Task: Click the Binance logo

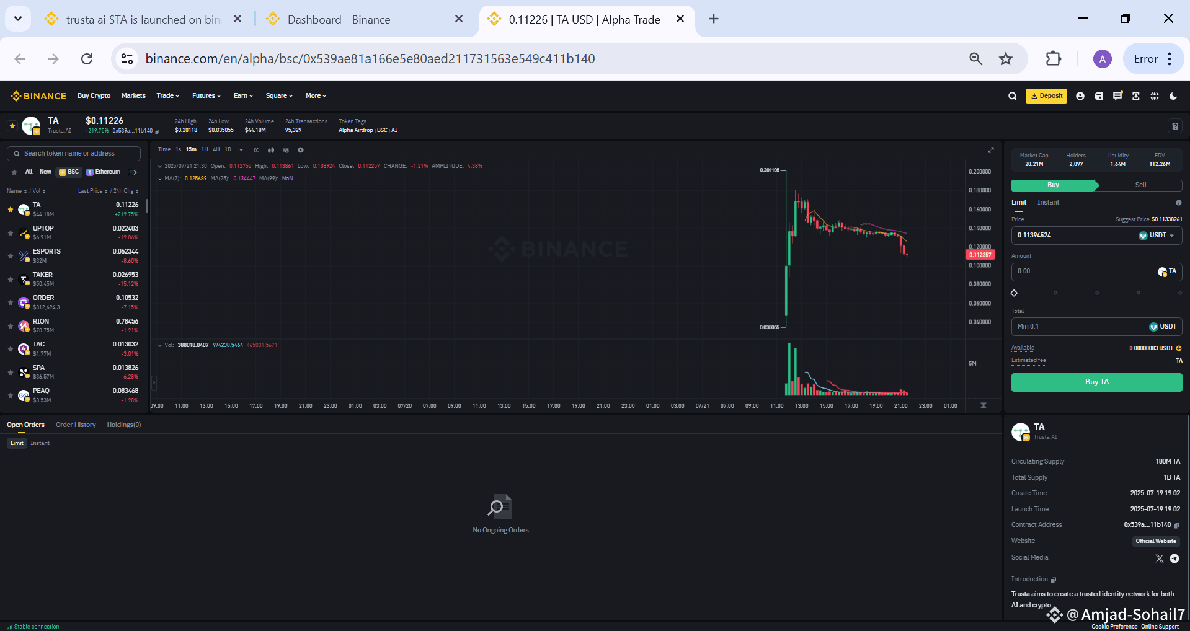Action: point(38,96)
